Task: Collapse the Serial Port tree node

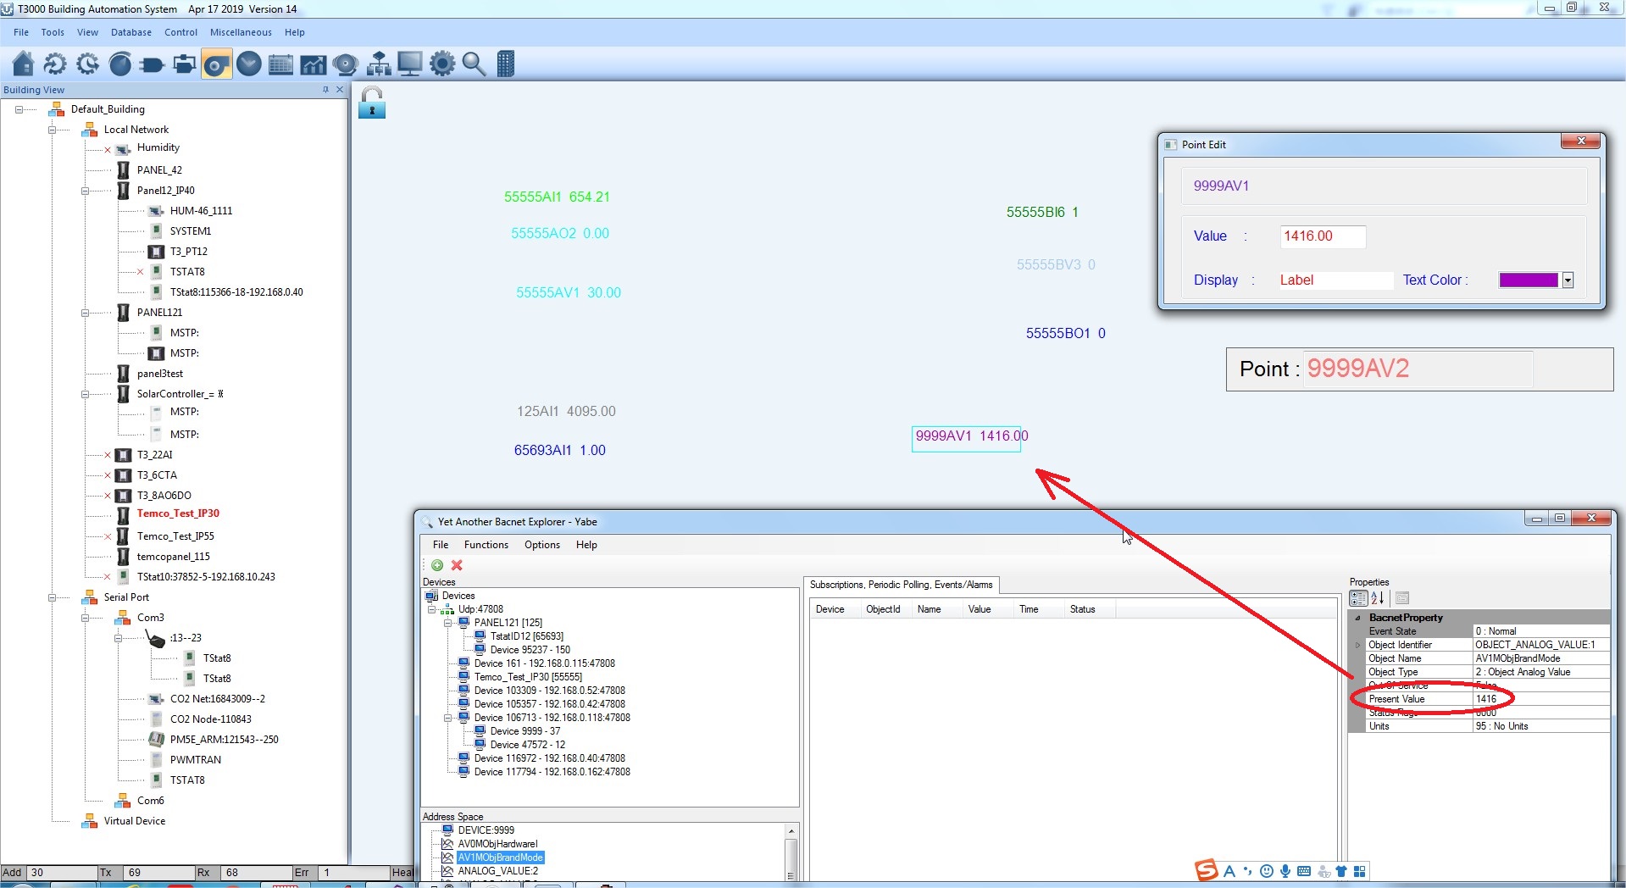Action: coord(52,597)
